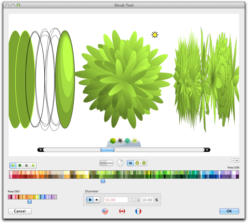
Task: Select the teal fluffy shrub thumbnail
Action: (x=127, y=141)
